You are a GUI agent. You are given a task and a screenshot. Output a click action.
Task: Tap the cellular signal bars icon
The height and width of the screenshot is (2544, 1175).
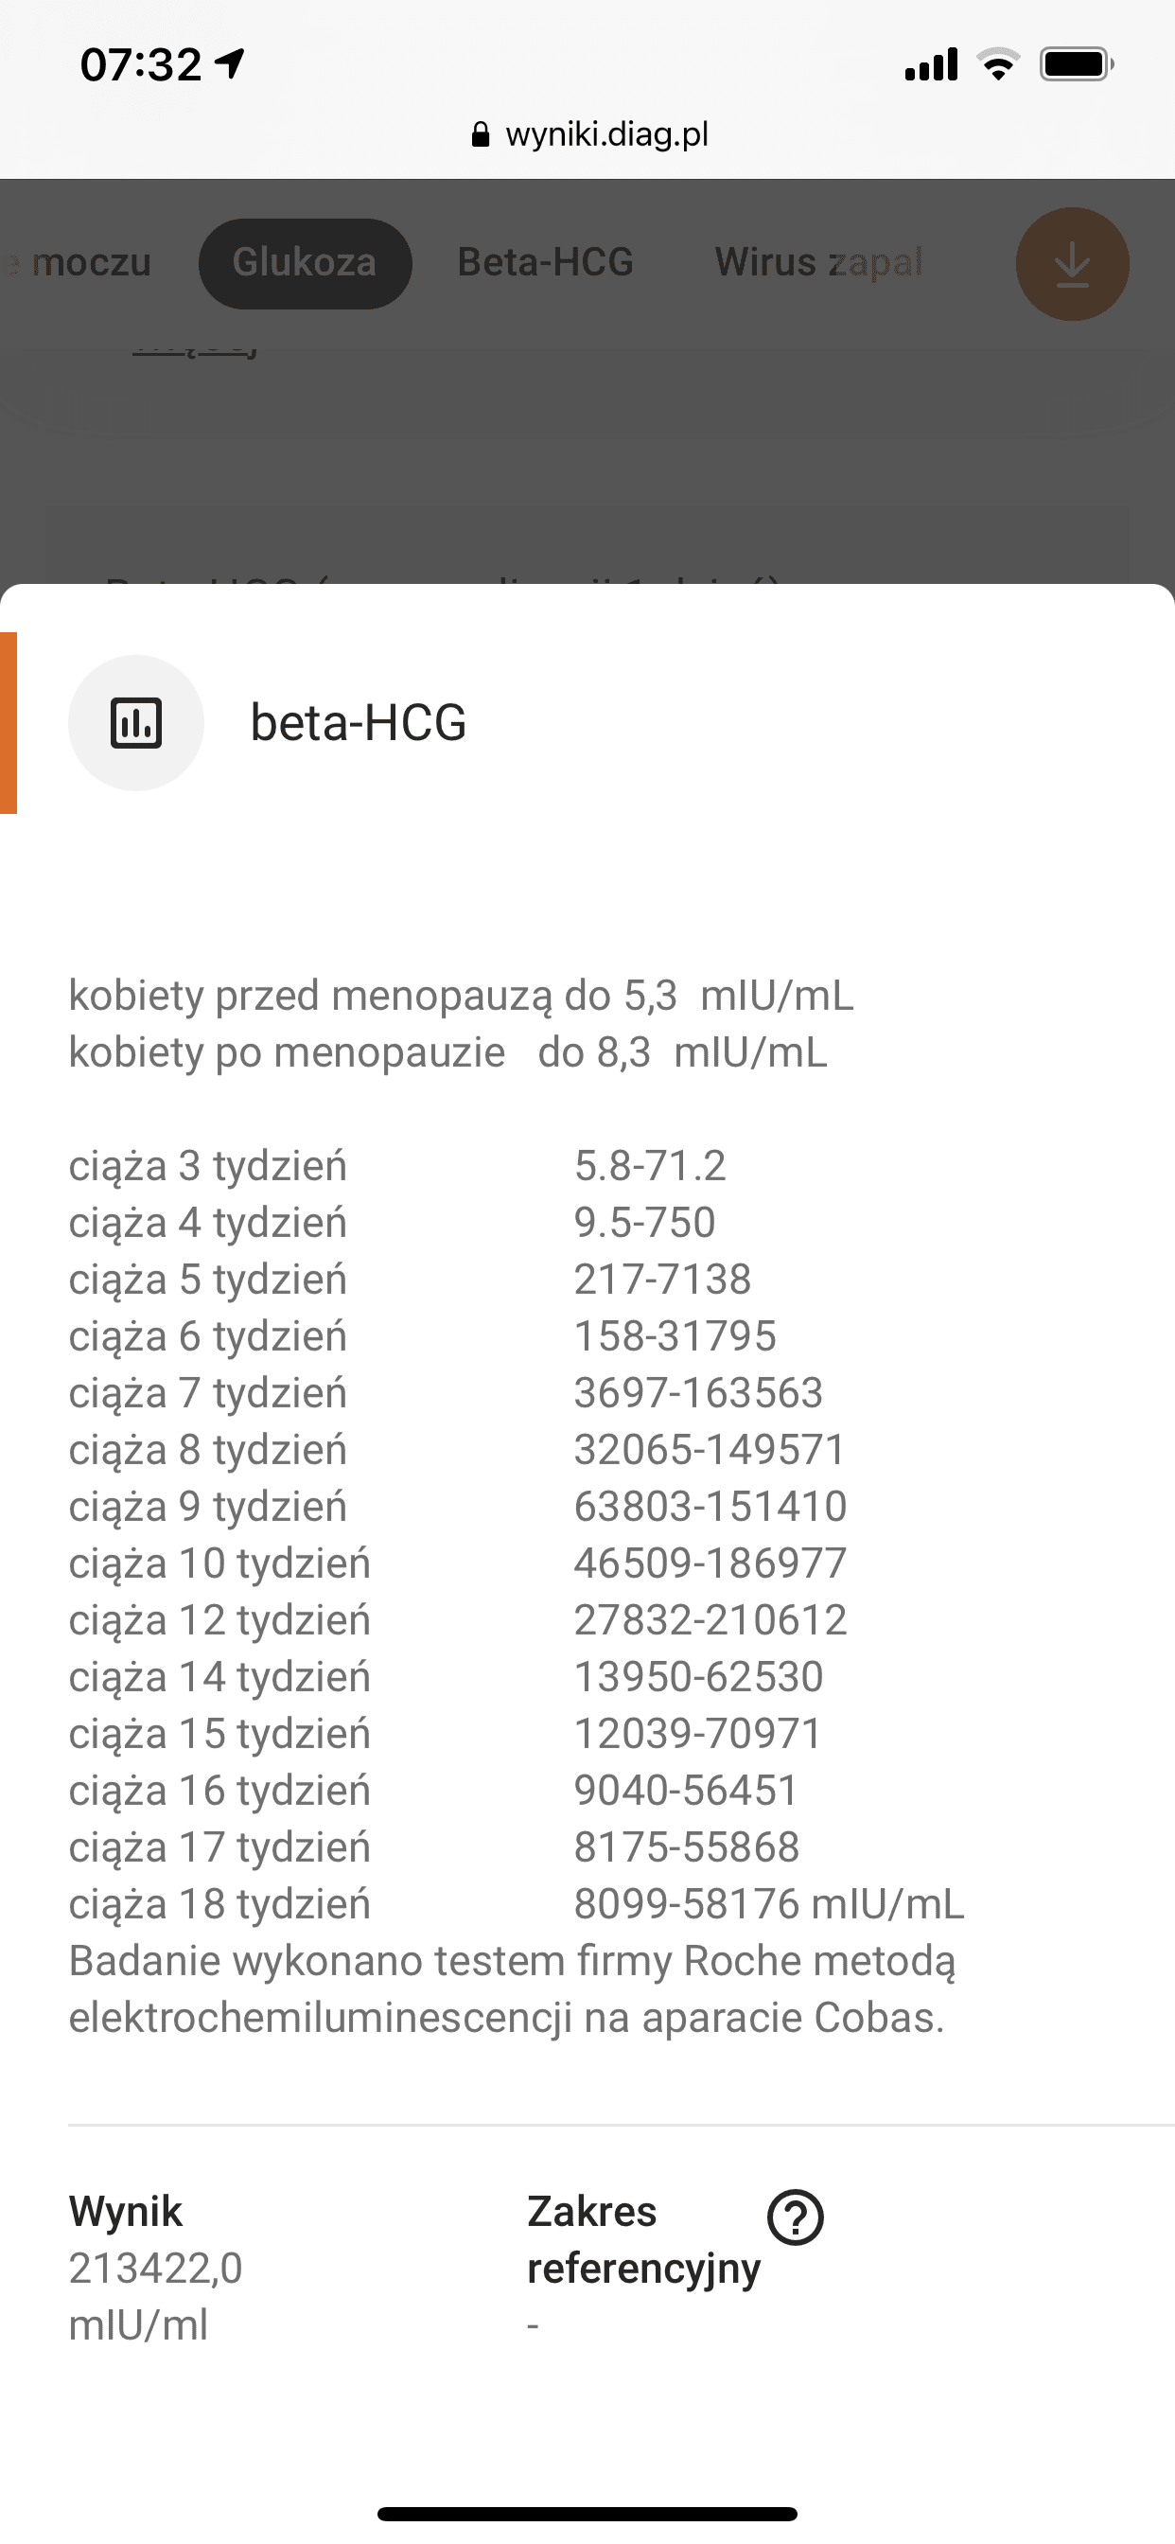931,65
